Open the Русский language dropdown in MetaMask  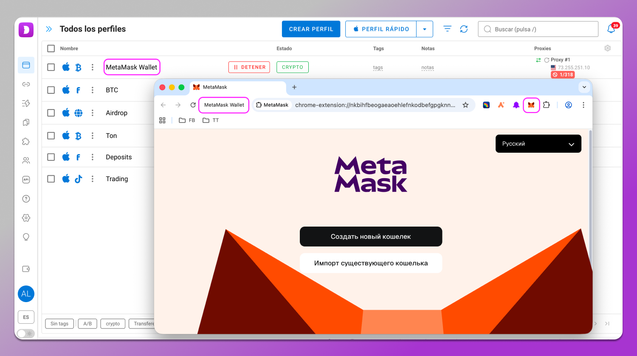[x=538, y=143]
